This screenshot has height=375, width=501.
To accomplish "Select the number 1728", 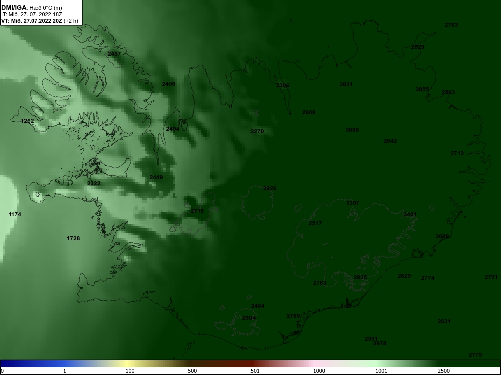I will 73,238.
